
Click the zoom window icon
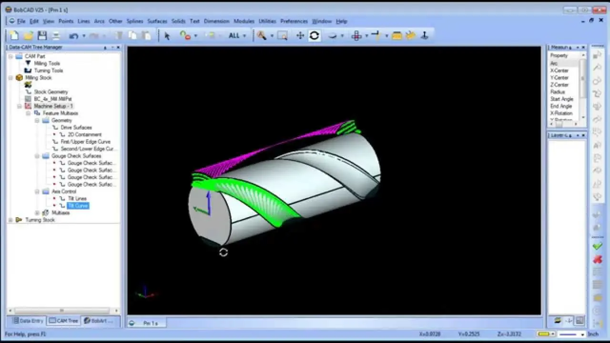coord(283,36)
